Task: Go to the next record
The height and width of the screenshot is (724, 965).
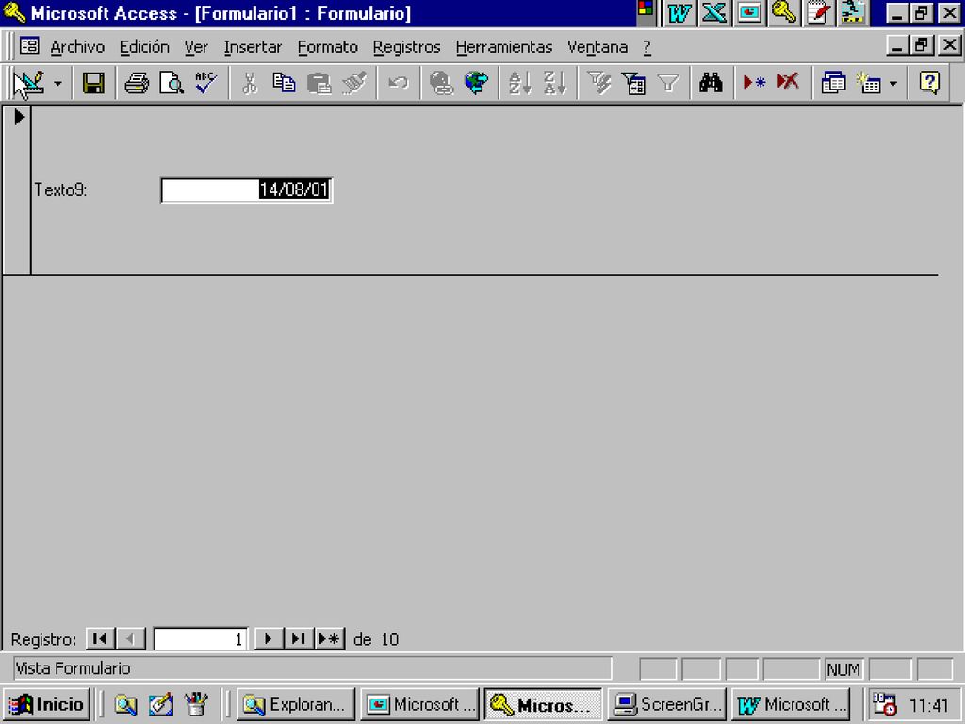Action: pos(269,639)
